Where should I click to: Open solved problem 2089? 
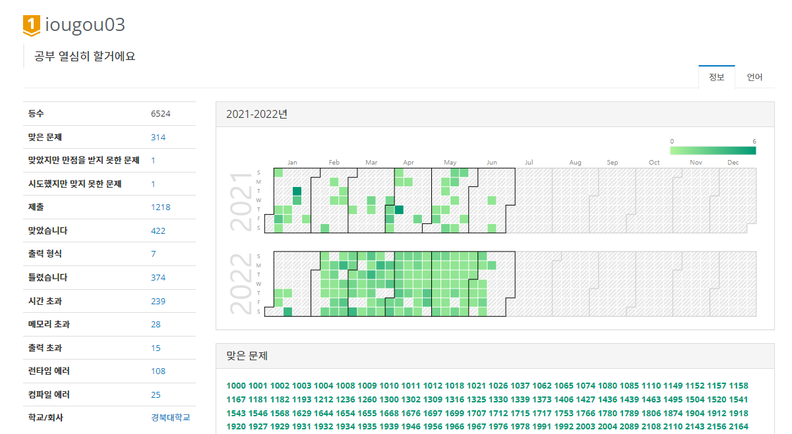(x=630, y=427)
